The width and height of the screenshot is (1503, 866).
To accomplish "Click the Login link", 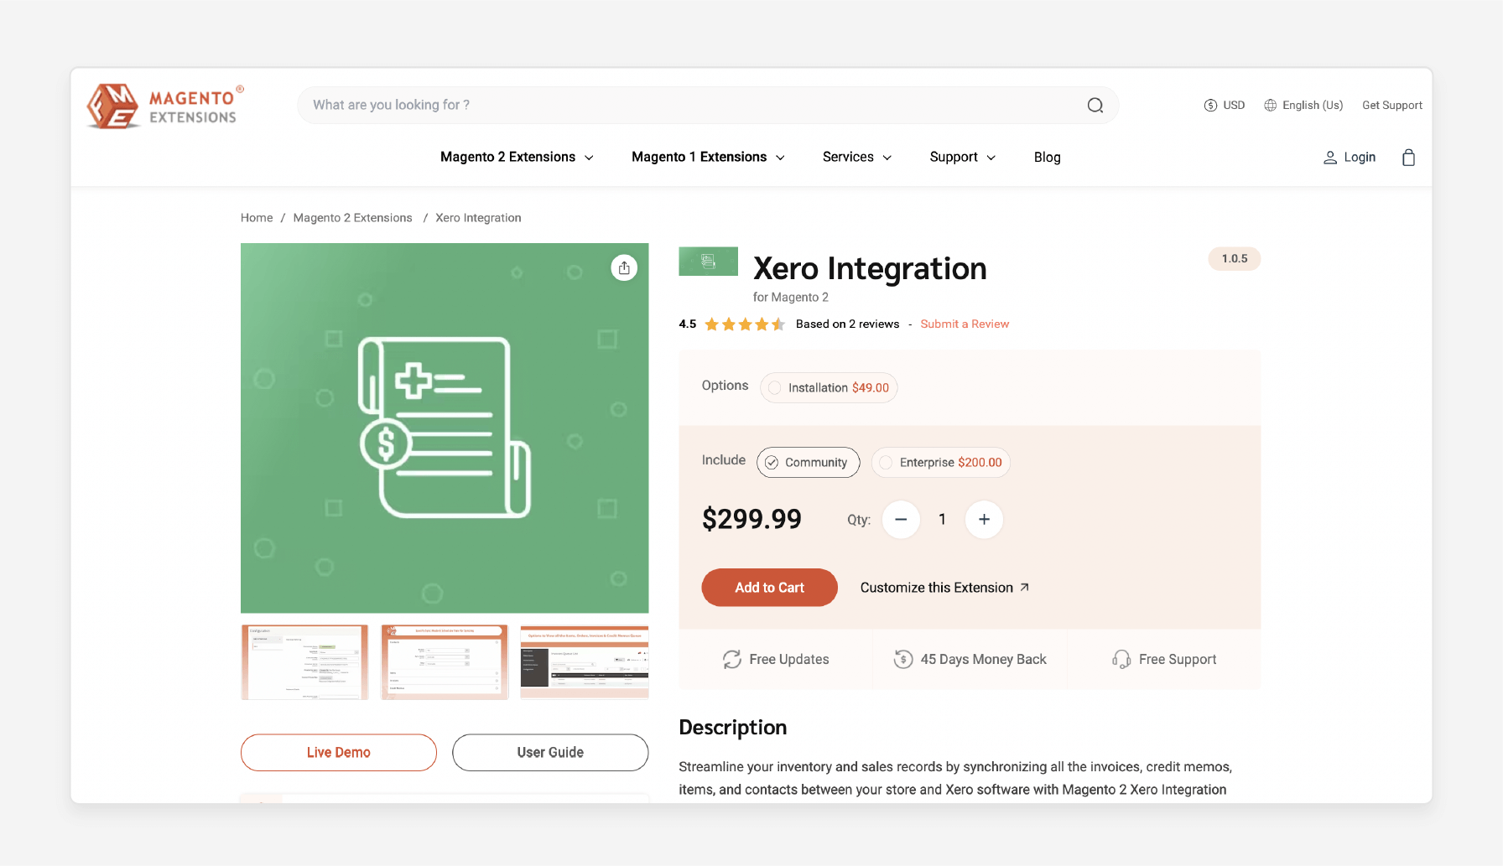I will [1360, 158].
